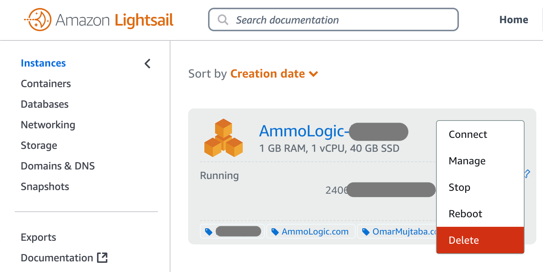Click the orange cubes instance icon

click(x=224, y=137)
